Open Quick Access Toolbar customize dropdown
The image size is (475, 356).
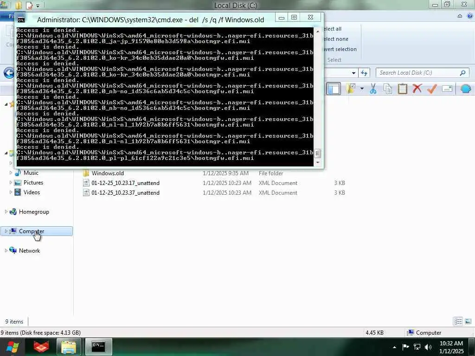coord(38,6)
